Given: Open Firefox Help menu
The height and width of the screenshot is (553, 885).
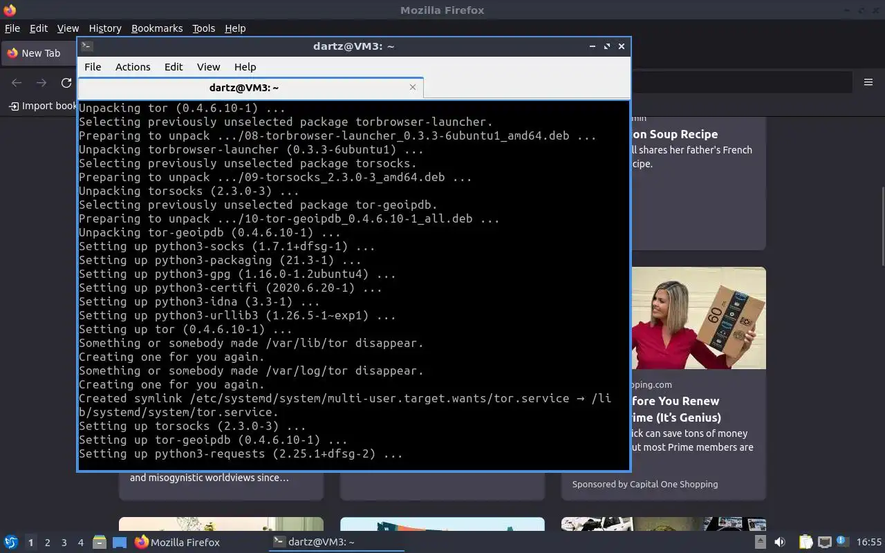Looking at the screenshot, I should pos(235,28).
